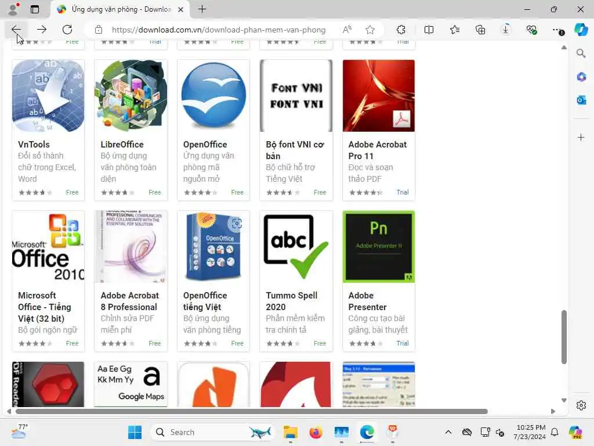The width and height of the screenshot is (594, 446).
Task: Launch Firefox from the taskbar
Action: [316, 432]
